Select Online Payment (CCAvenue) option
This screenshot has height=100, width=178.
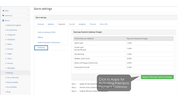[49, 42]
